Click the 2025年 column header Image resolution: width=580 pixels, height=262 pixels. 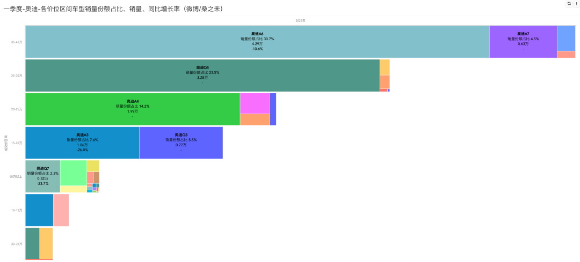tap(300, 20)
